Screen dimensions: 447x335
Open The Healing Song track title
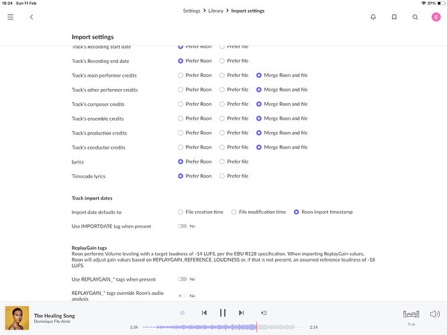tap(54, 316)
